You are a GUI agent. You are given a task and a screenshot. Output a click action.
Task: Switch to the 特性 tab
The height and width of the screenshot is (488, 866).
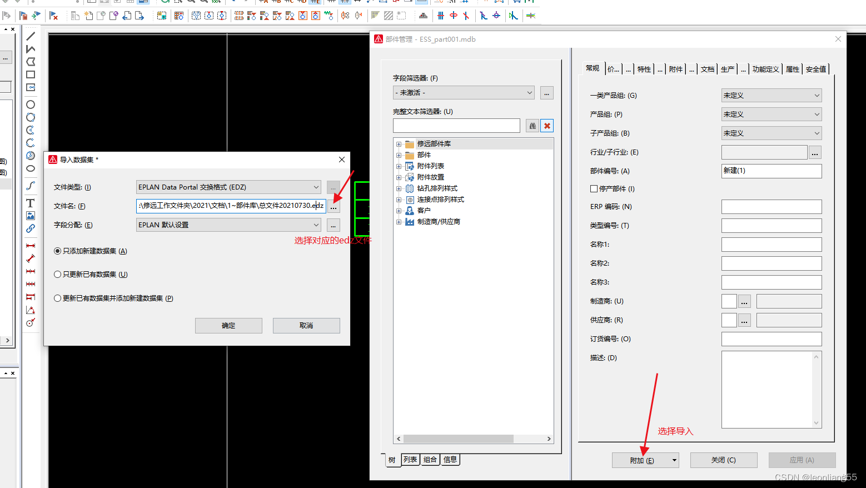(x=644, y=69)
